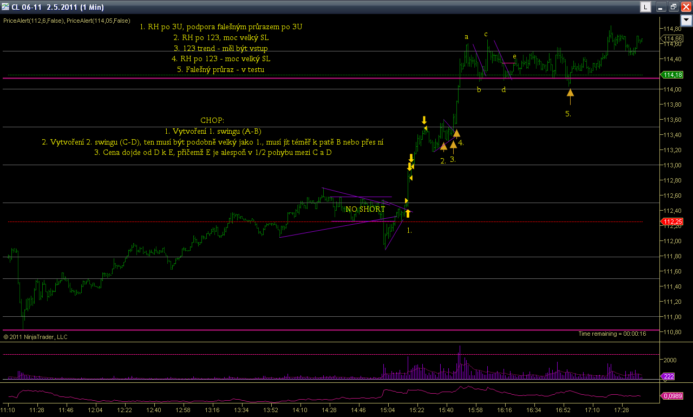
Task: Click the 'NO SHORT' chart annotation
Action: 365,209
